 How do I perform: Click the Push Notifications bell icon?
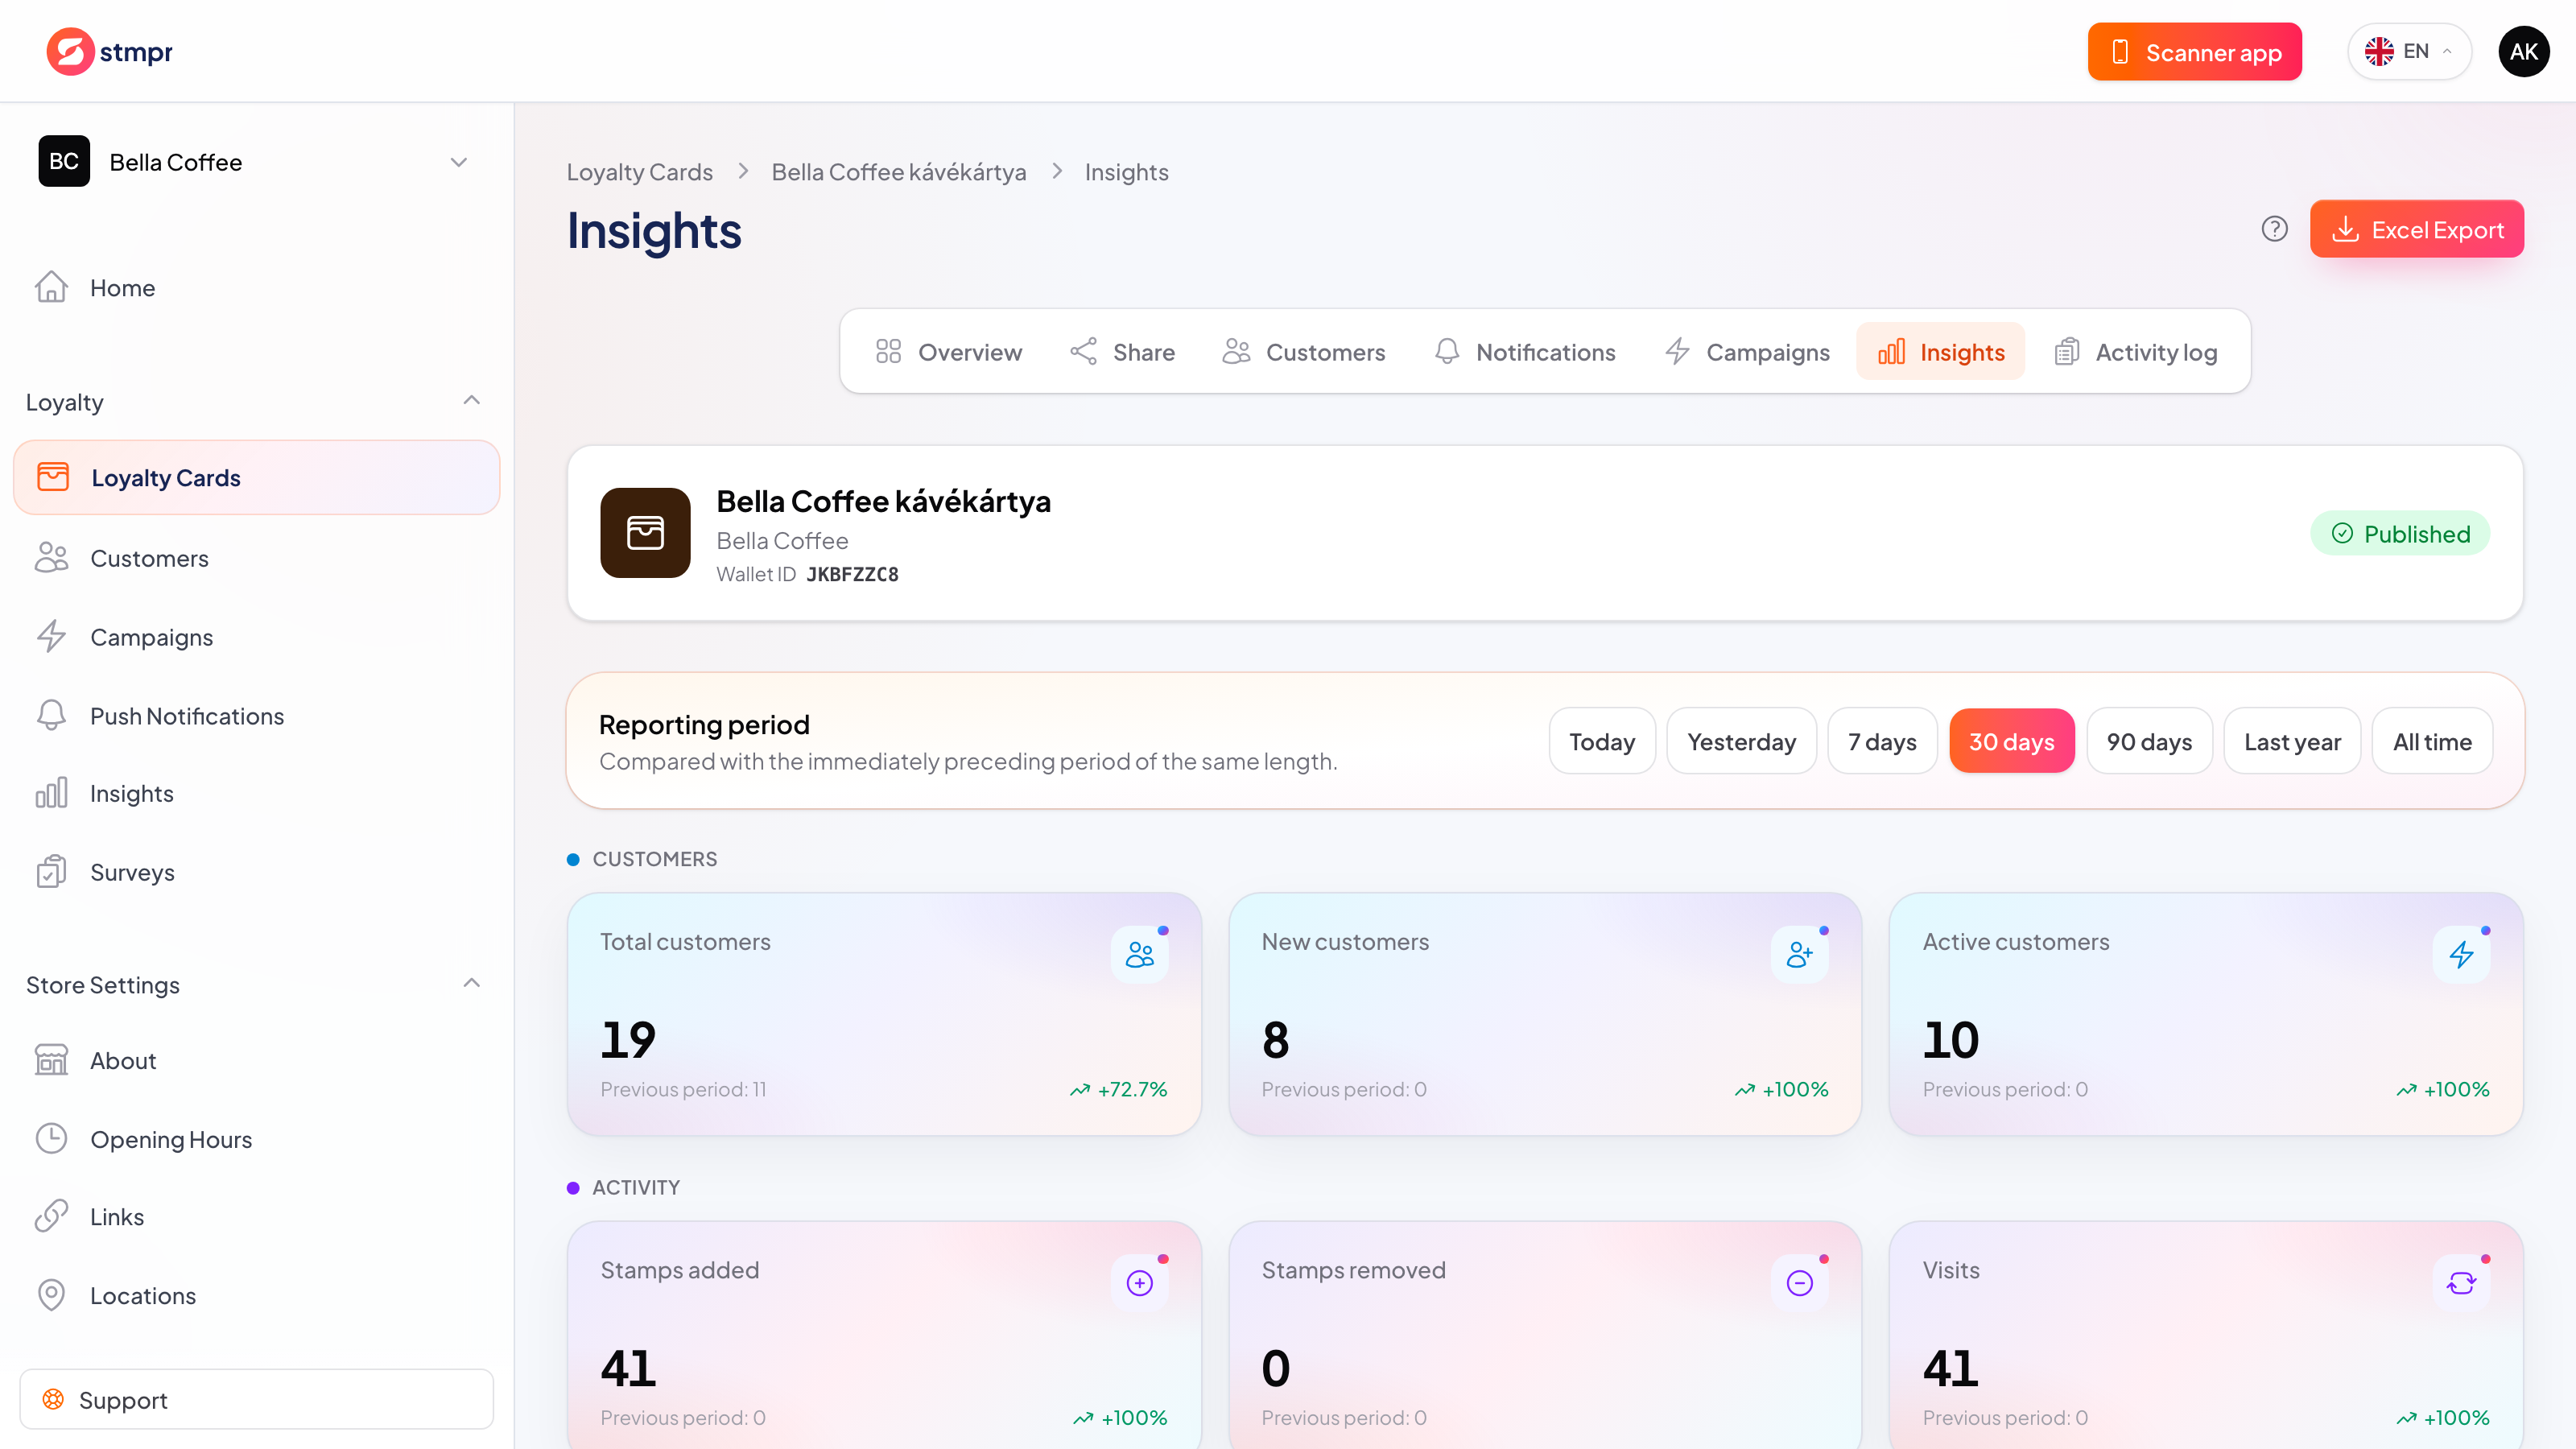click(x=51, y=716)
